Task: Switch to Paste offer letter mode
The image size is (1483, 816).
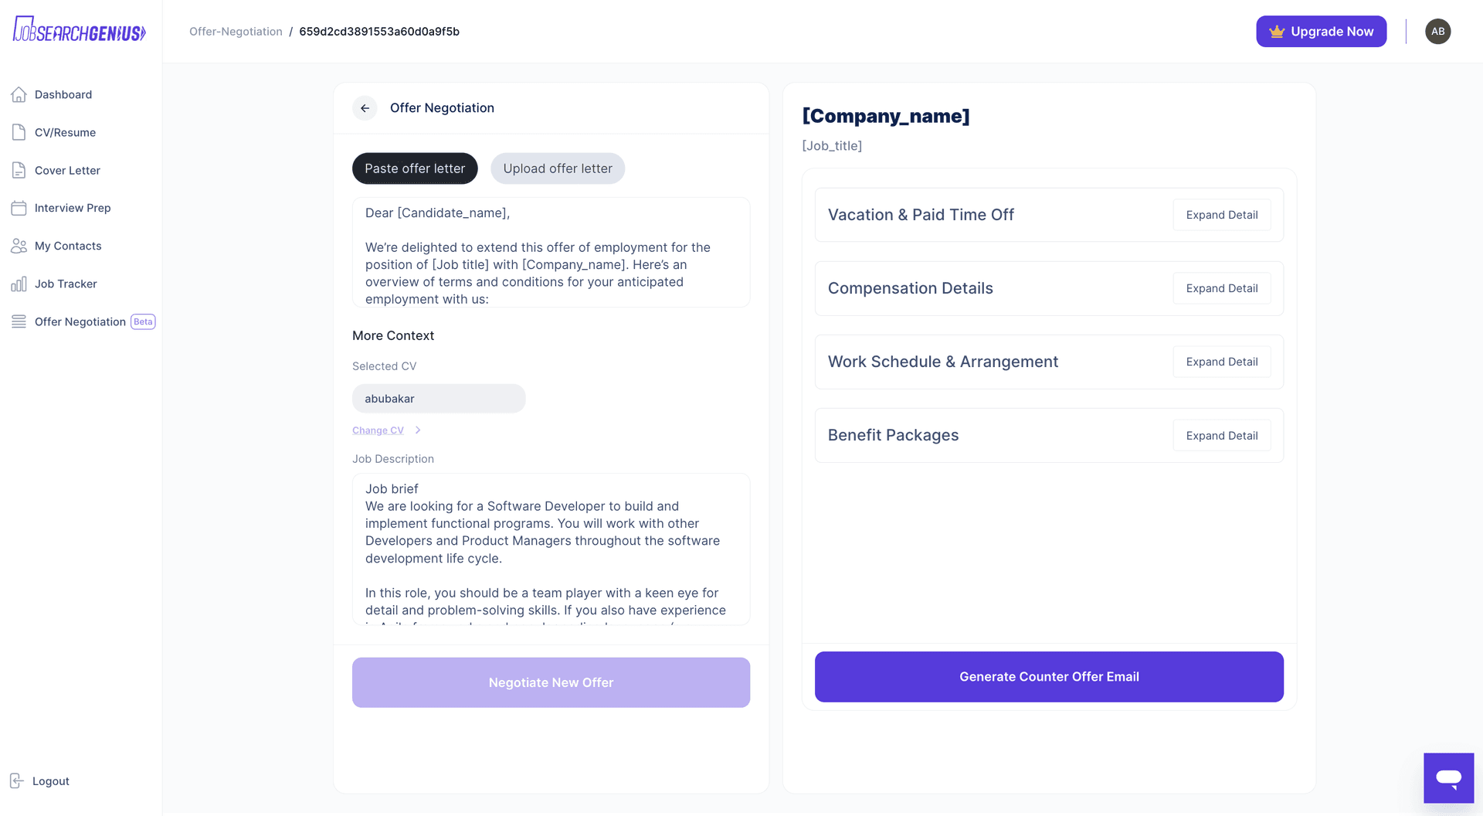Action: [x=415, y=168]
